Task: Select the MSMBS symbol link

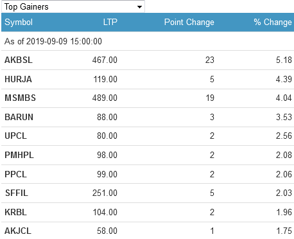Action: click(20, 98)
